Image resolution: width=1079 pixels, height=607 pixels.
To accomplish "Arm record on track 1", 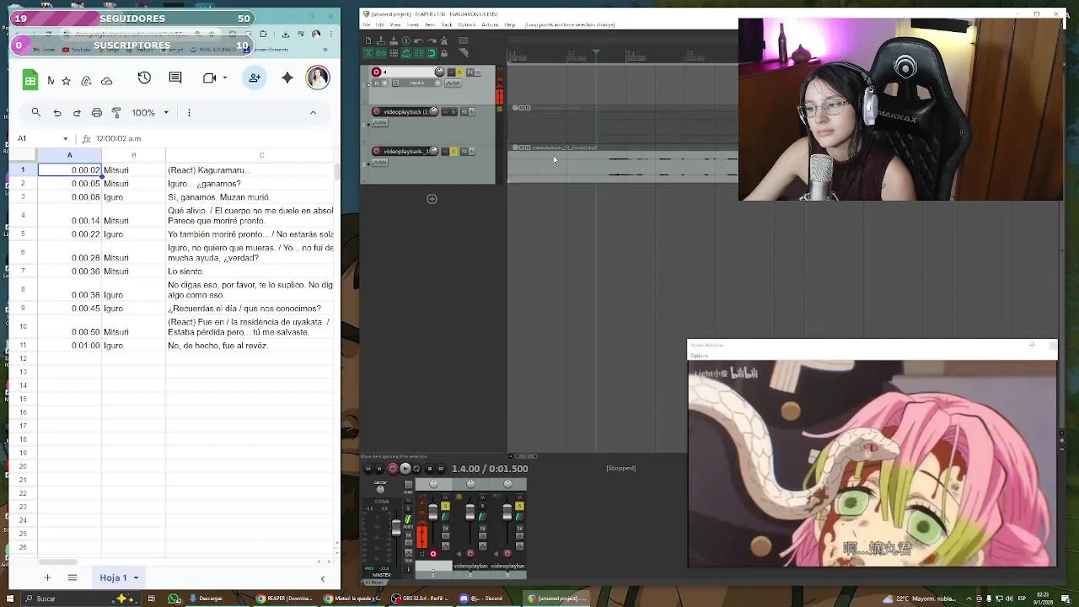I will 376,73.
